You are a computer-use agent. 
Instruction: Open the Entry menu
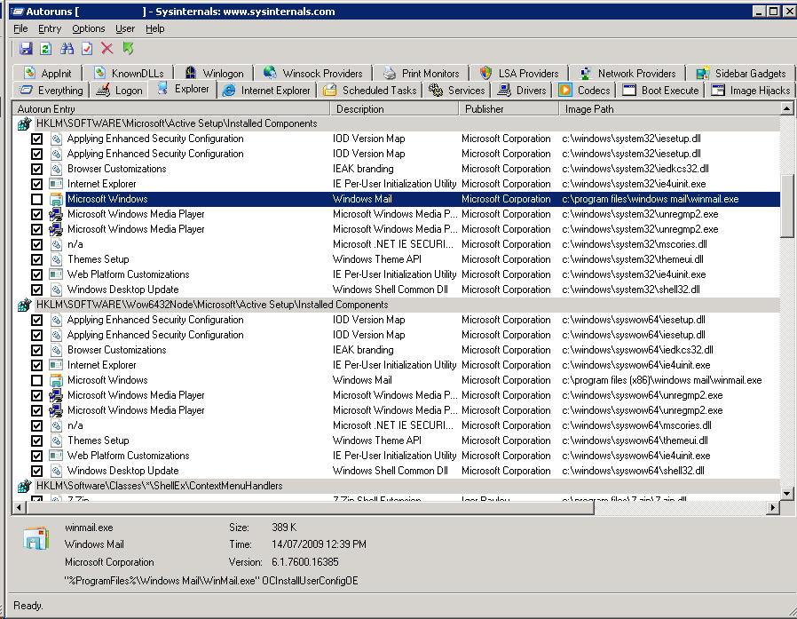[50, 28]
